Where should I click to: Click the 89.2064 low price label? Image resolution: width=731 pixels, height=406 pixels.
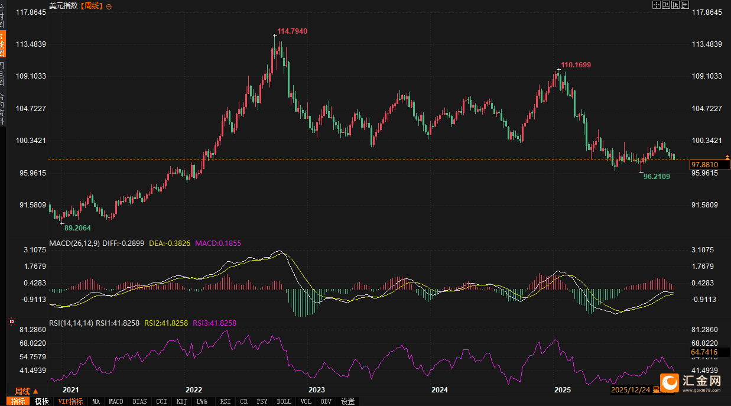[x=77, y=228]
